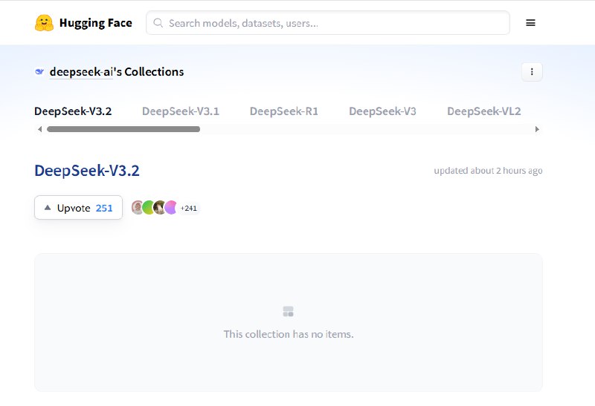
Task: Open the DeepSeek-V3.2 collection title link
Action: click(x=87, y=171)
